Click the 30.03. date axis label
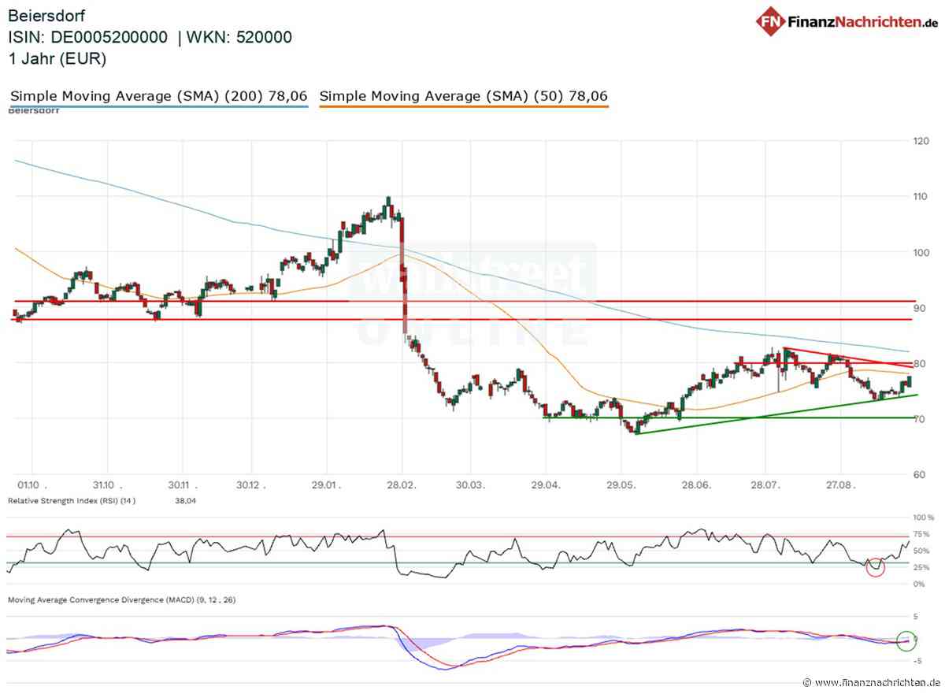 469,484
